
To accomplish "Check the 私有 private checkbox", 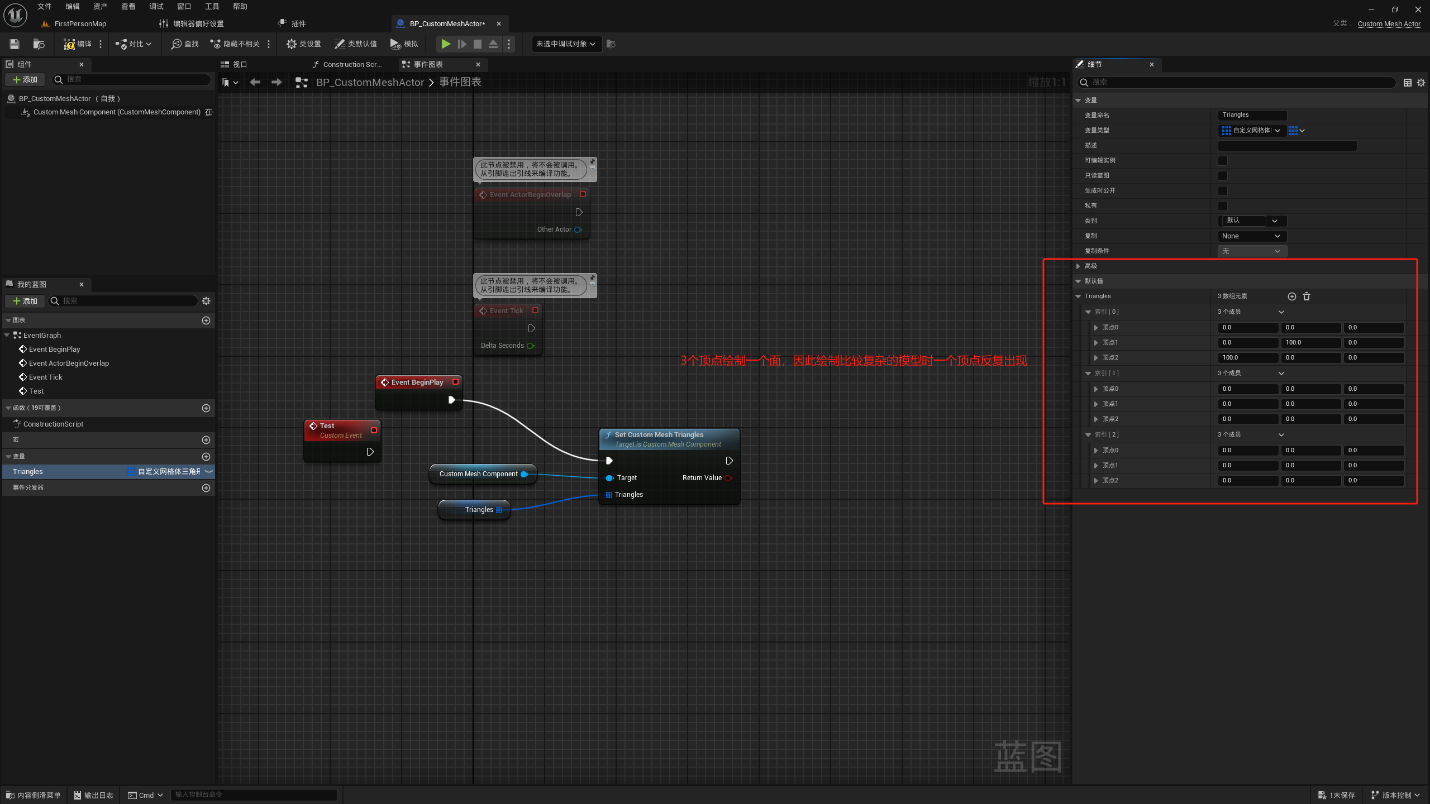I will click(1223, 206).
